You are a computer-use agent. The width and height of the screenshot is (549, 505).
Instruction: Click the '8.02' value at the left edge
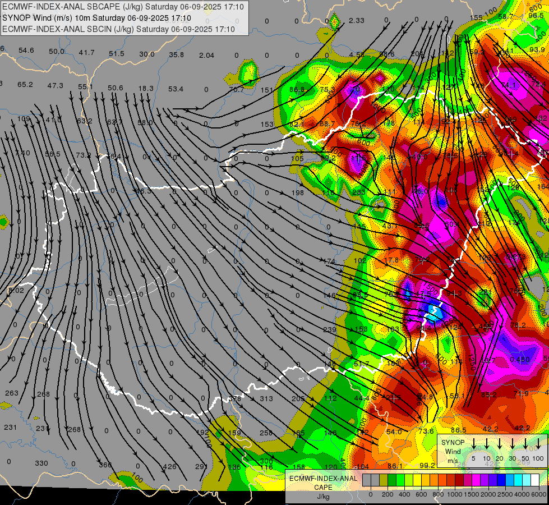[x=16, y=291]
